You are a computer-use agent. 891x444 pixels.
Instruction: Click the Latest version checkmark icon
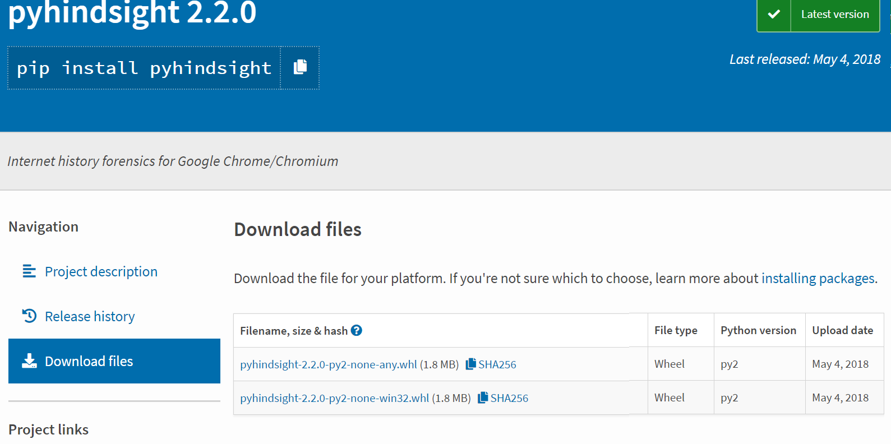pos(774,15)
